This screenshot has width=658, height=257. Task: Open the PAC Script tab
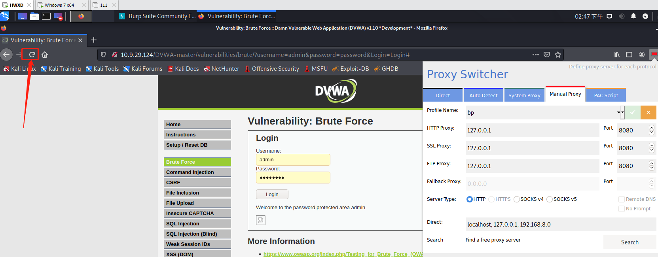[606, 95]
